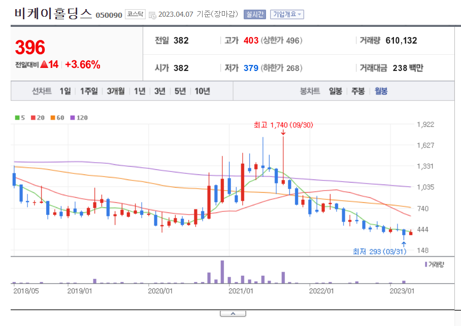
Task: Click the current price 396
Action: [30, 47]
